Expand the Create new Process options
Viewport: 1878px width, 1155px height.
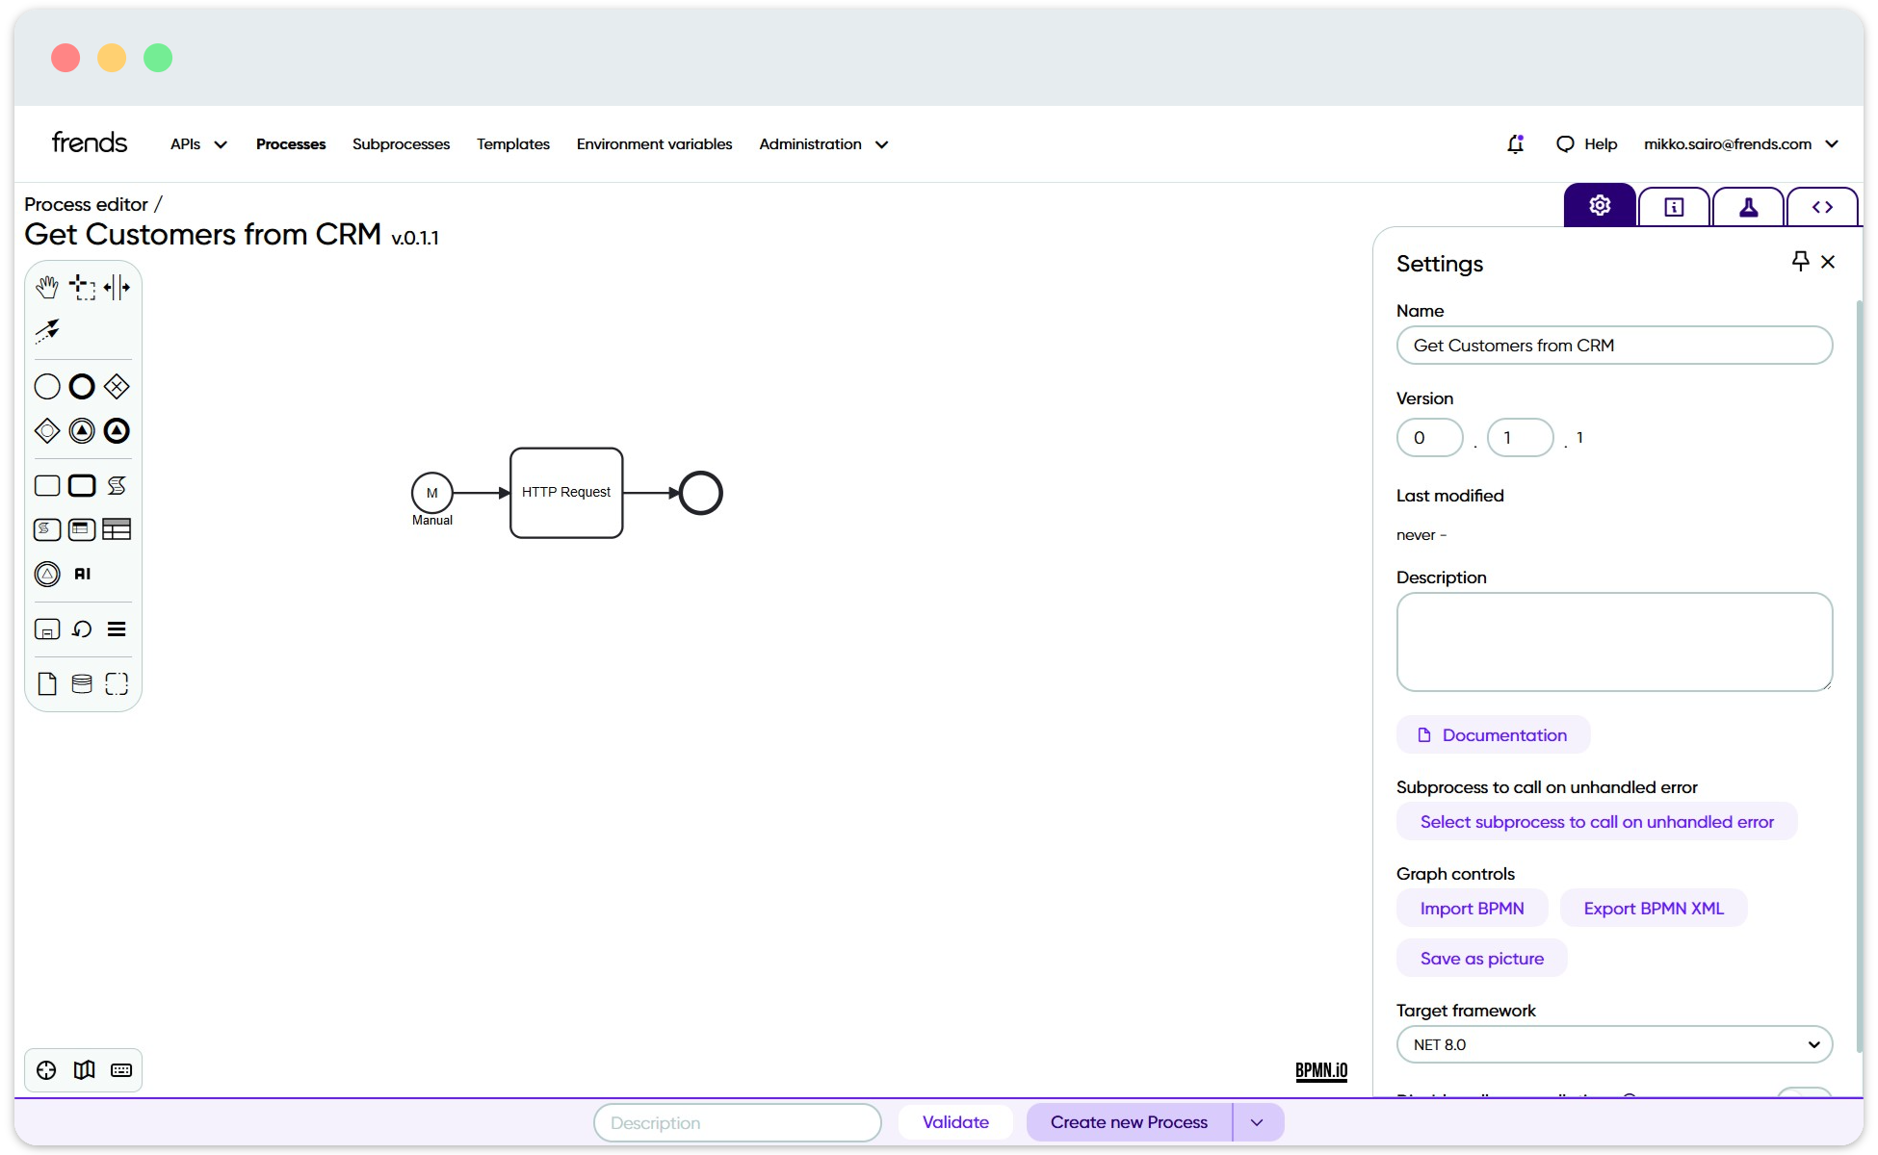(1257, 1121)
